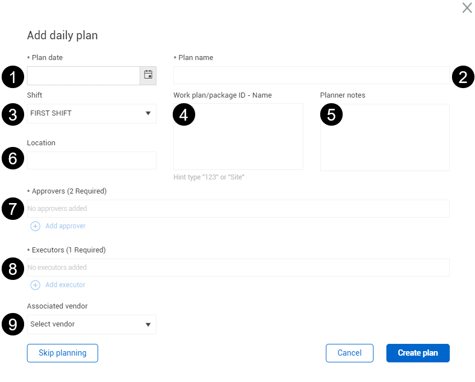
Task: Focus the Work plan/package ID box
Action: coord(238,137)
